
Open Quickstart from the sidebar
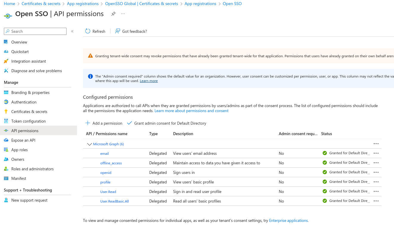20,52
